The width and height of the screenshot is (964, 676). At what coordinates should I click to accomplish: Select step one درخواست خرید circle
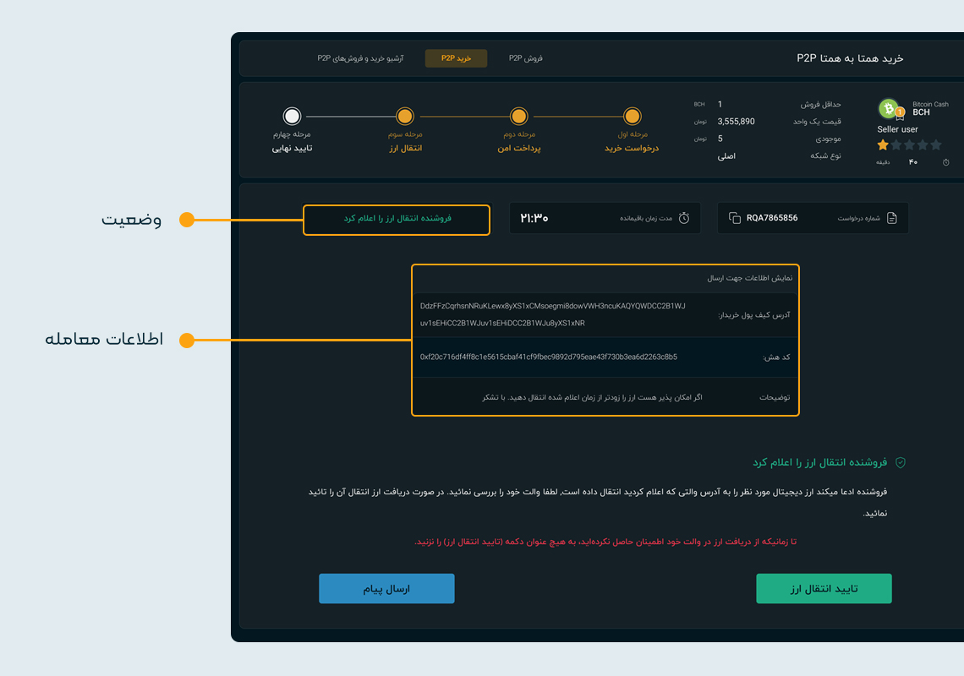(x=632, y=116)
